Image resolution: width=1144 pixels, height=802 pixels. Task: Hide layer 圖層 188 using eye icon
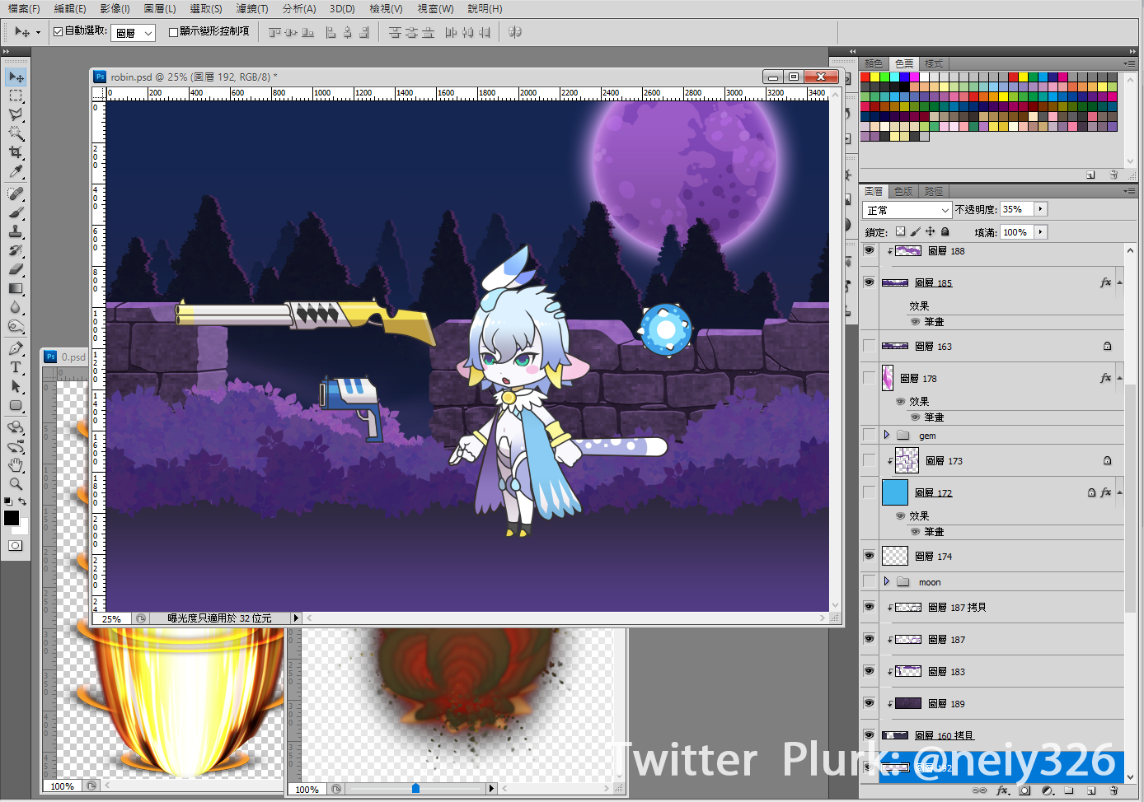(x=869, y=250)
